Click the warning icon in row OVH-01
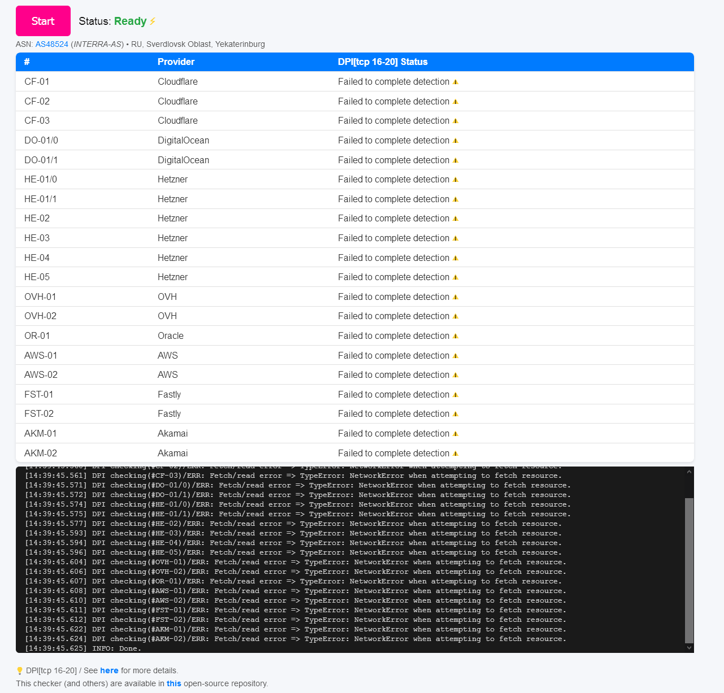Screen dimensions: 724x693 456,297
